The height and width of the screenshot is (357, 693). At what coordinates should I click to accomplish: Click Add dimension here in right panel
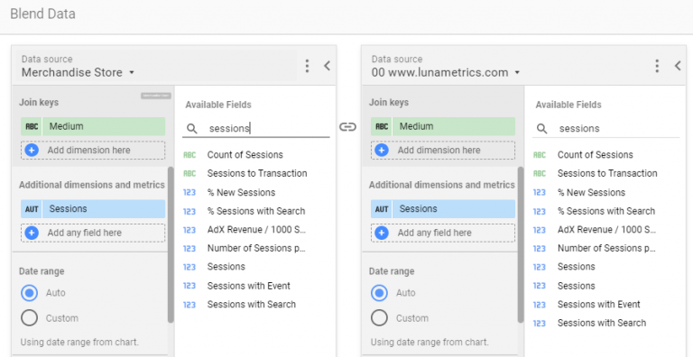coord(443,151)
